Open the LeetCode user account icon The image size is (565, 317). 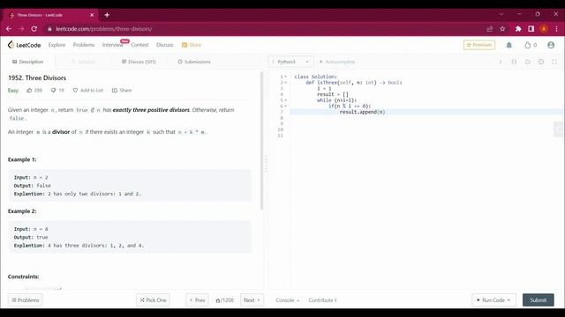tap(551, 45)
